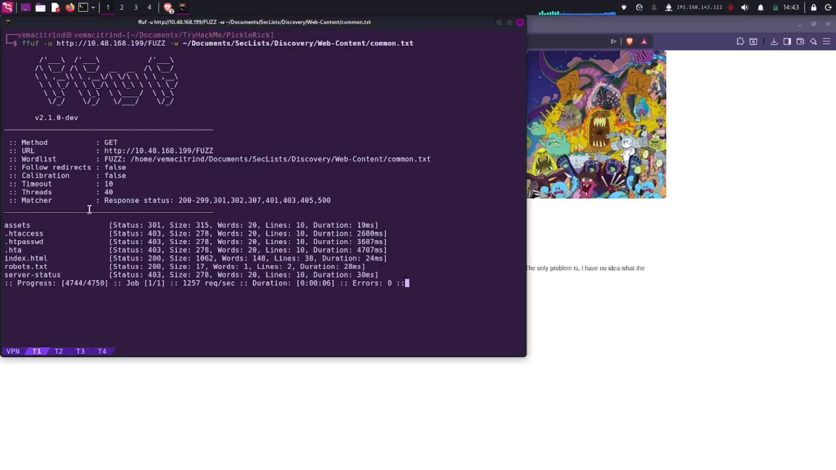Viewport: 836px width, 470px height.
Task: Open the Brave Wallet icon
Action: click(x=800, y=41)
